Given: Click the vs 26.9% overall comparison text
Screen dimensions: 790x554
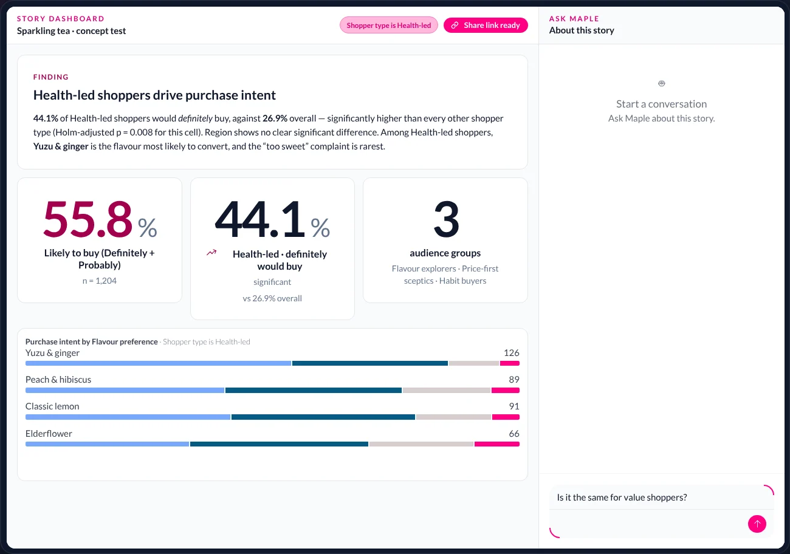Looking at the screenshot, I should (272, 298).
